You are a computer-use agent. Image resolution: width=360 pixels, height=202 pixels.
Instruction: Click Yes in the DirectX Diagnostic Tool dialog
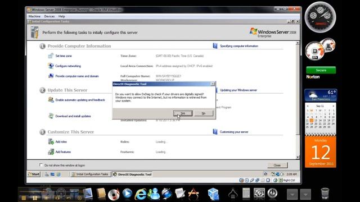[x=182, y=113]
